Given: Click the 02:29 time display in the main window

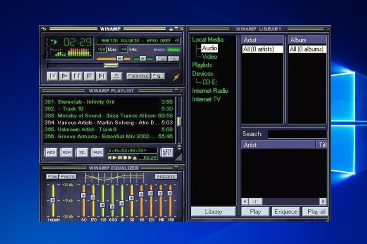Looking at the screenshot, I should coord(78,42).
